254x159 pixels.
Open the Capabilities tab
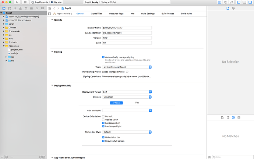[96, 14]
